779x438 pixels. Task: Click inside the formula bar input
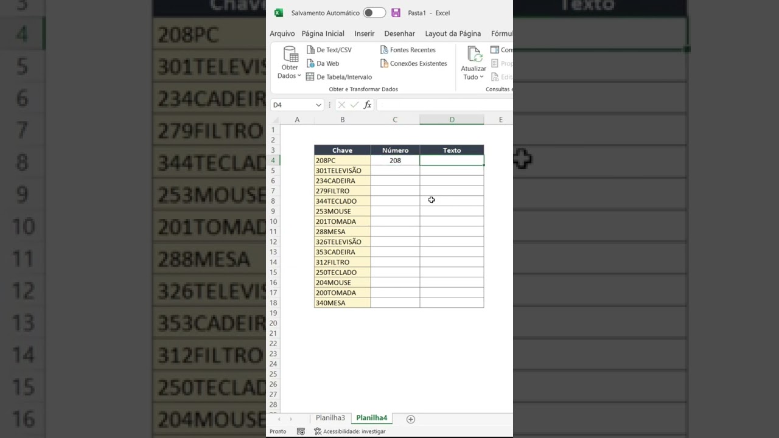click(444, 105)
